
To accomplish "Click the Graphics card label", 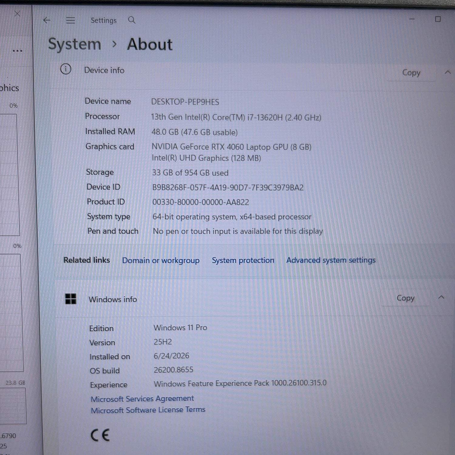I will coord(110,147).
